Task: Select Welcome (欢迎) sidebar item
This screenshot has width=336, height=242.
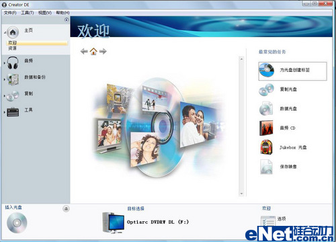Action: pos(38,43)
